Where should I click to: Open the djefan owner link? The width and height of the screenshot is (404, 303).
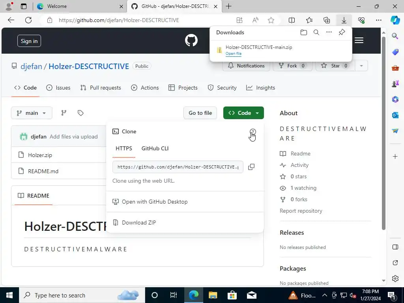point(31,66)
